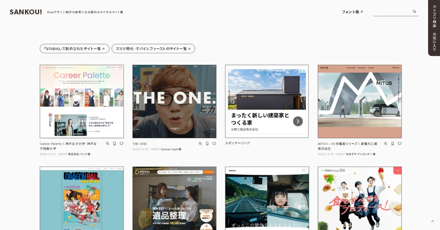Open MITUS EV charger site thumbnail
The width and height of the screenshot is (440, 230).
click(x=360, y=102)
